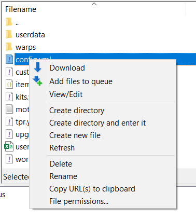The height and width of the screenshot is (220, 196).
Task: Click the file icon beside 'upg'
Action: pos(9,134)
